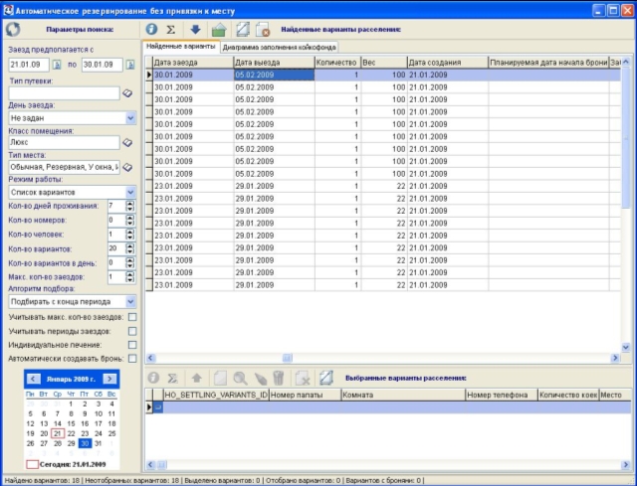The image size is (637, 486).
Task: Open calendar picker for end date 30.01.09
Action: click(x=130, y=65)
